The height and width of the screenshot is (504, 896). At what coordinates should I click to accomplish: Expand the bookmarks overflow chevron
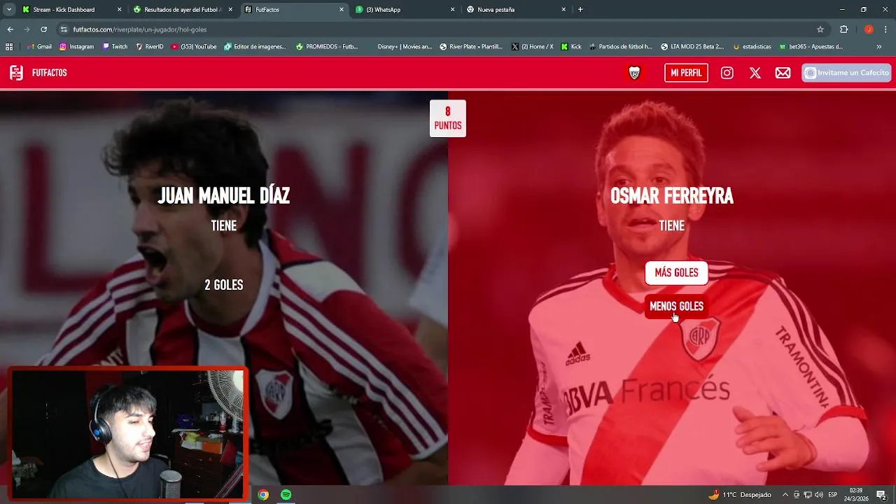tap(879, 47)
